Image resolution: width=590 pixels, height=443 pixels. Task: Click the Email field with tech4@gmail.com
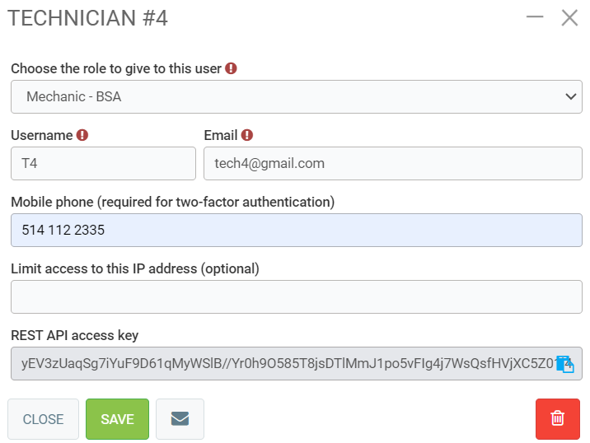point(393,163)
